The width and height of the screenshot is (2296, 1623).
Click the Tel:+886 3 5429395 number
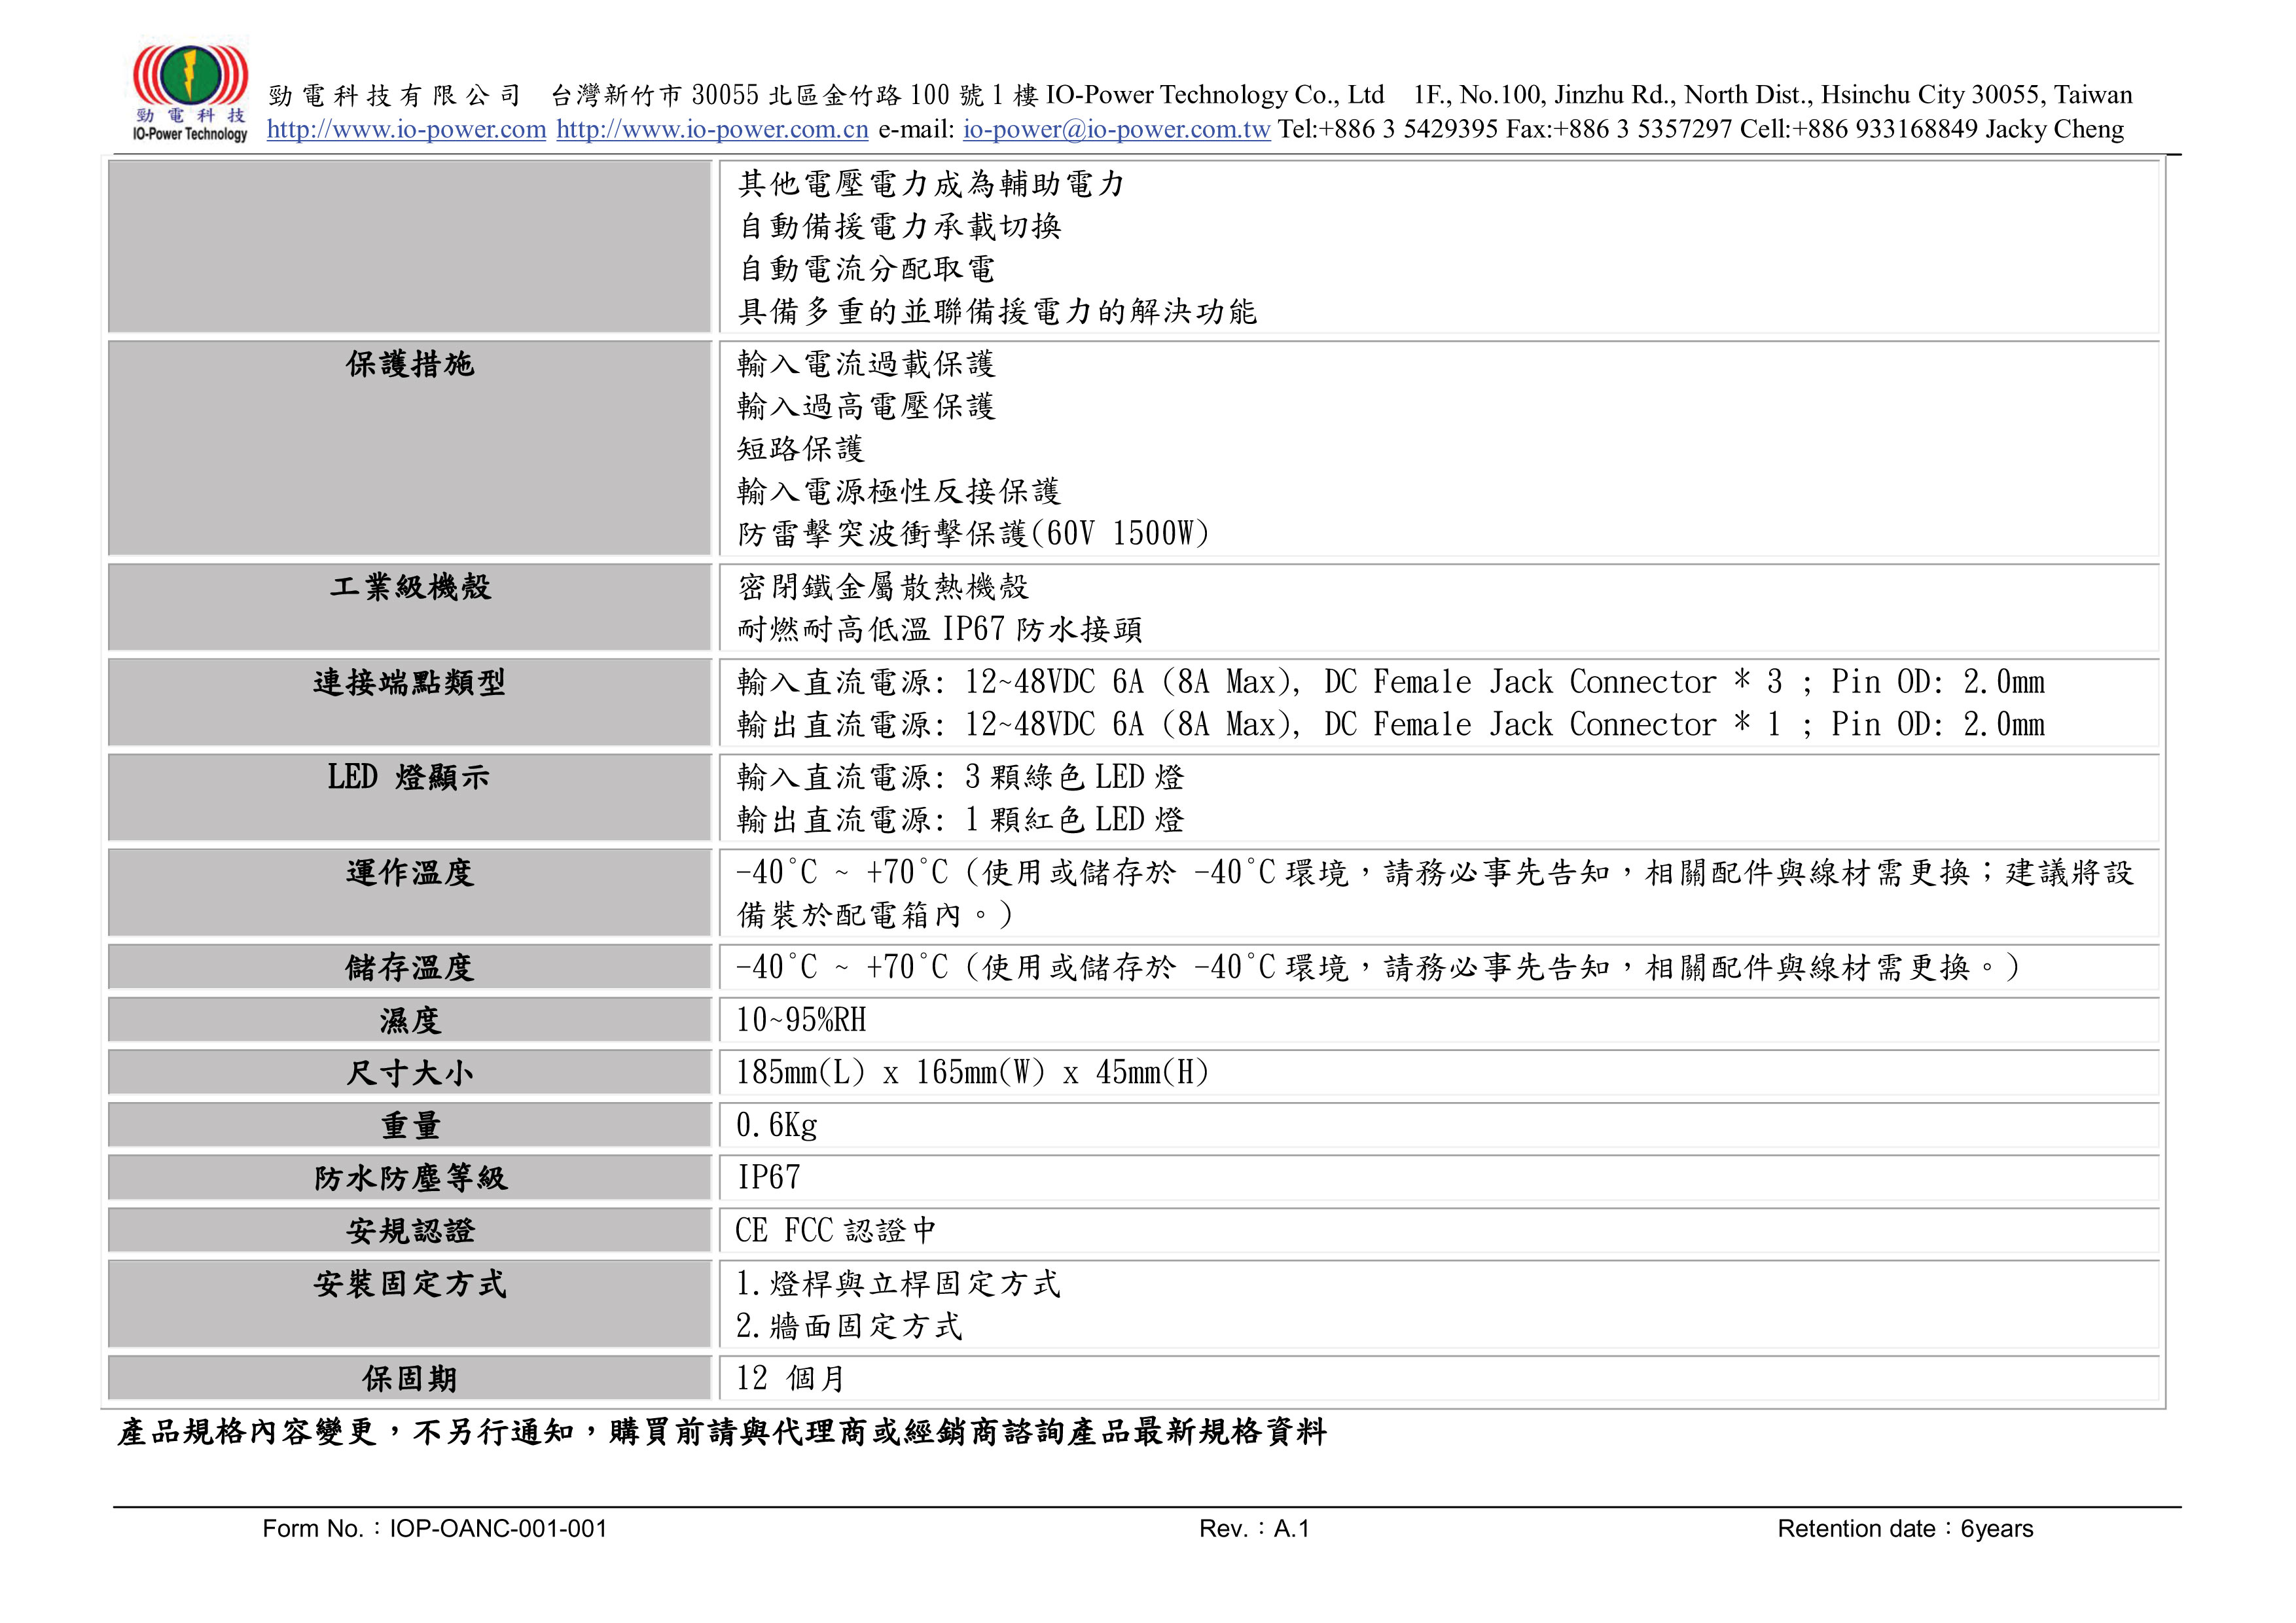point(1388,129)
